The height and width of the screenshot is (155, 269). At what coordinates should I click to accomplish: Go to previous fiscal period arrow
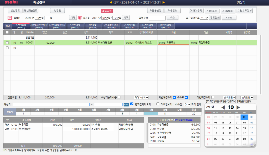(111, 2)
